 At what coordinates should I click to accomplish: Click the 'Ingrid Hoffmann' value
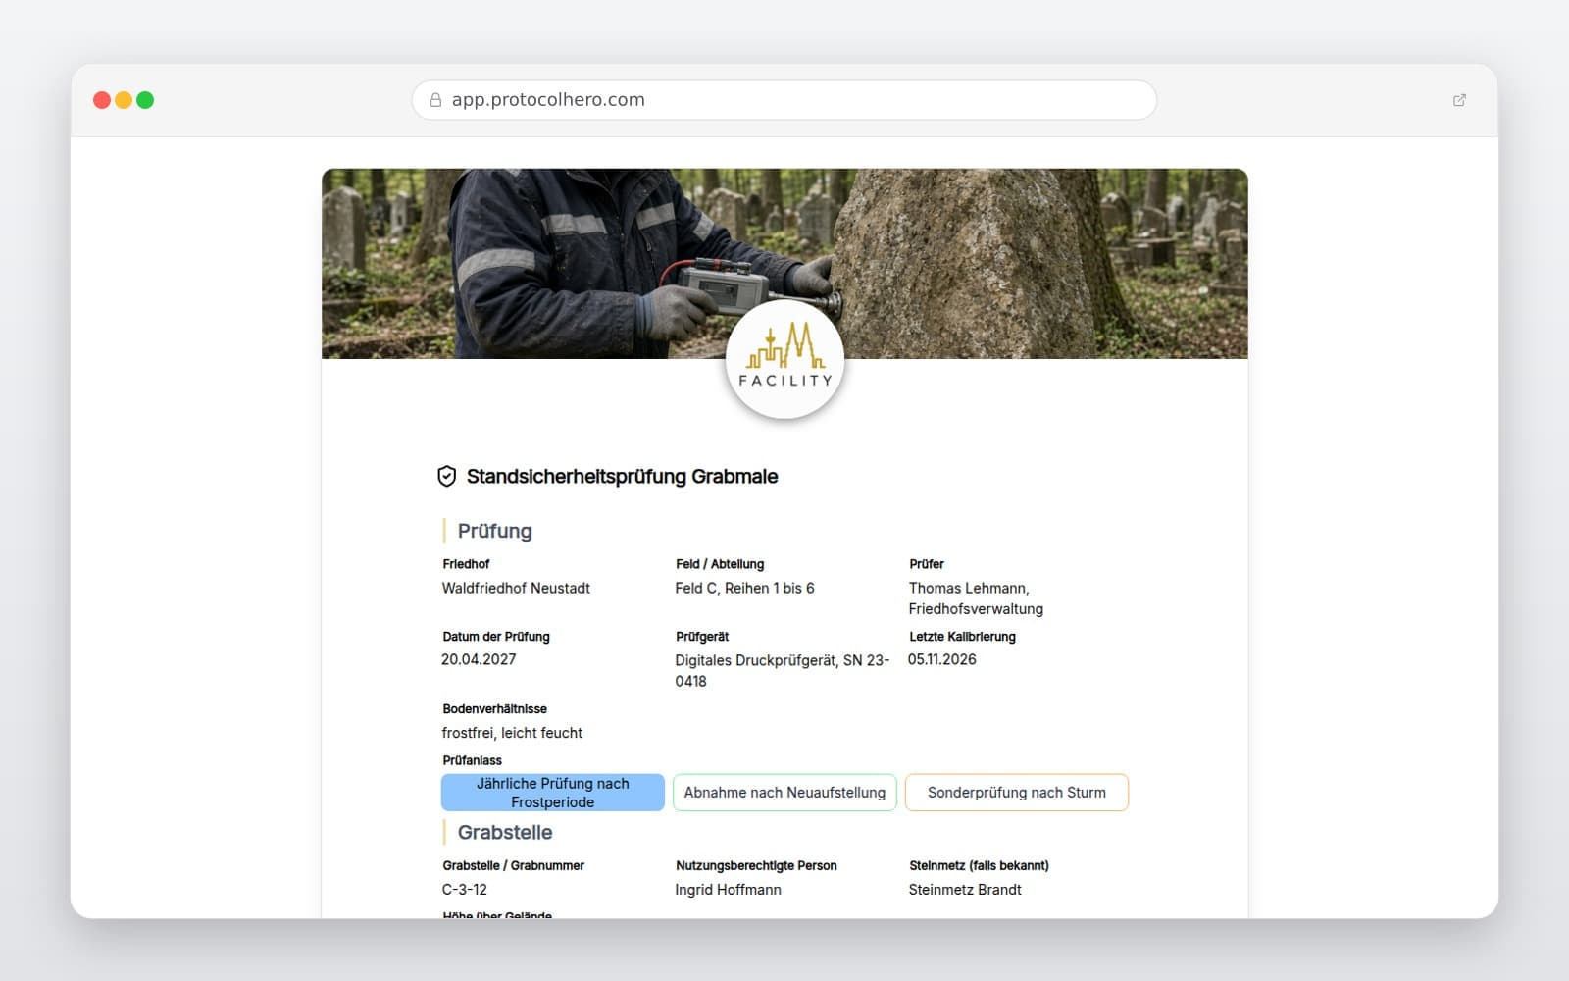(x=729, y=890)
